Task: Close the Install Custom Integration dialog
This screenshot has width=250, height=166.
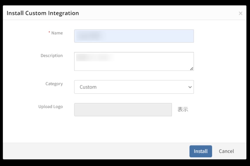Action: [240, 13]
